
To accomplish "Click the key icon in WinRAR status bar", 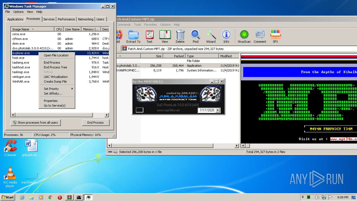I will click(x=115, y=152).
